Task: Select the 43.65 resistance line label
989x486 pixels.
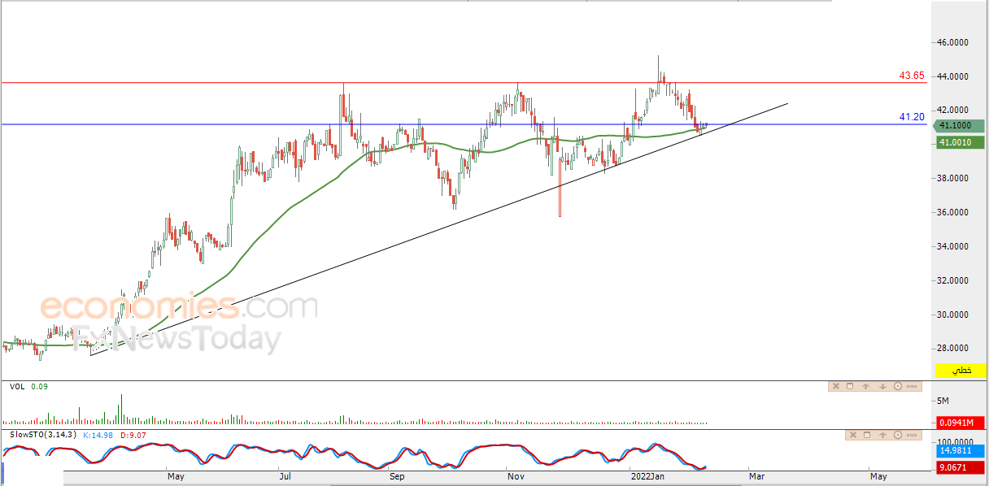Action: (912, 76)
